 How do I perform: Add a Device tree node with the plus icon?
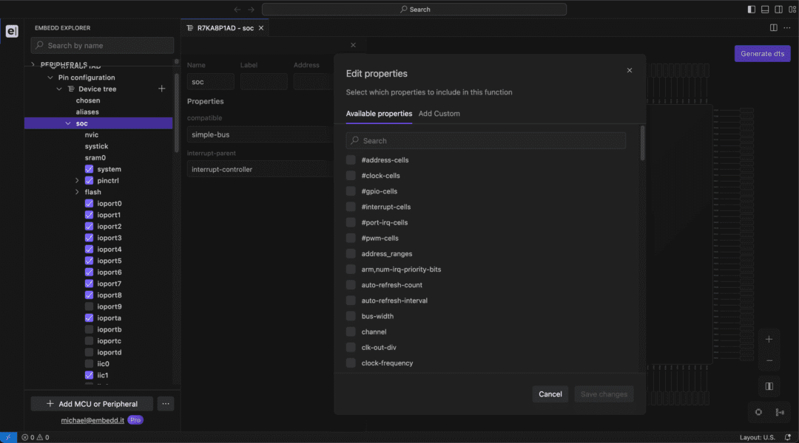click(161, 89)
